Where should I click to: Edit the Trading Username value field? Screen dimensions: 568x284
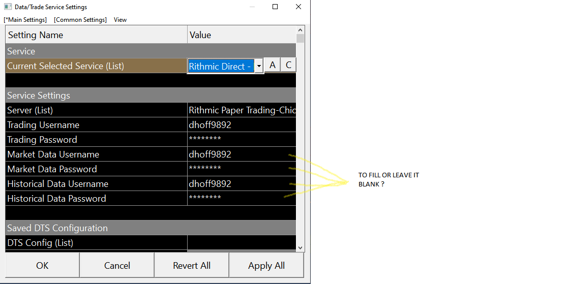click(242, 125)
